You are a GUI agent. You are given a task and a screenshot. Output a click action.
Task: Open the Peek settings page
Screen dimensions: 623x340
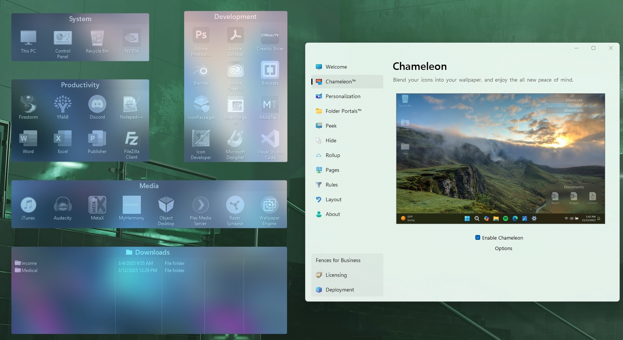347,126
